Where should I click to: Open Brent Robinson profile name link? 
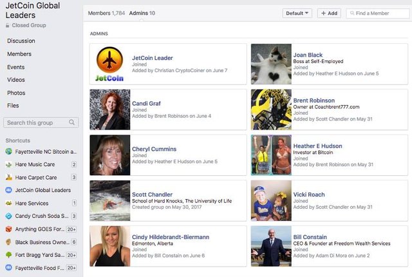[314, 100]
